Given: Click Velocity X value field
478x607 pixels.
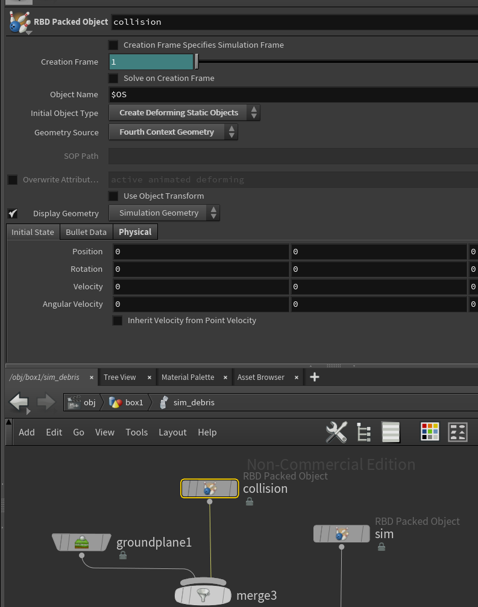Looking at the screenshot, I should pyautogui.click(x=201, y=286).
